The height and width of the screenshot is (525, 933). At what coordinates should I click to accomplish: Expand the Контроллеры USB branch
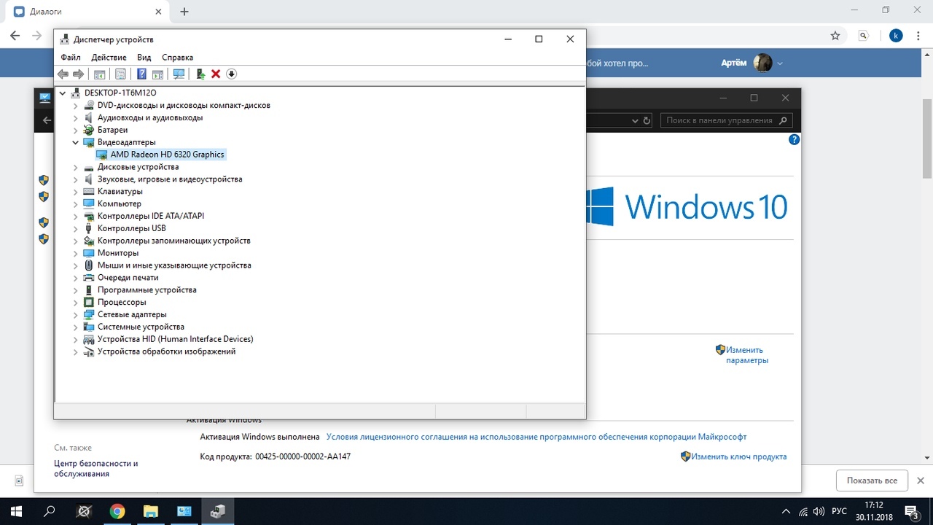[76, 228]
